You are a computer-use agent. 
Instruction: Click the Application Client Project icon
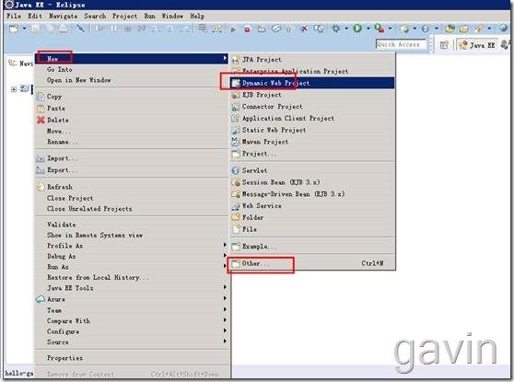[236, 118]
